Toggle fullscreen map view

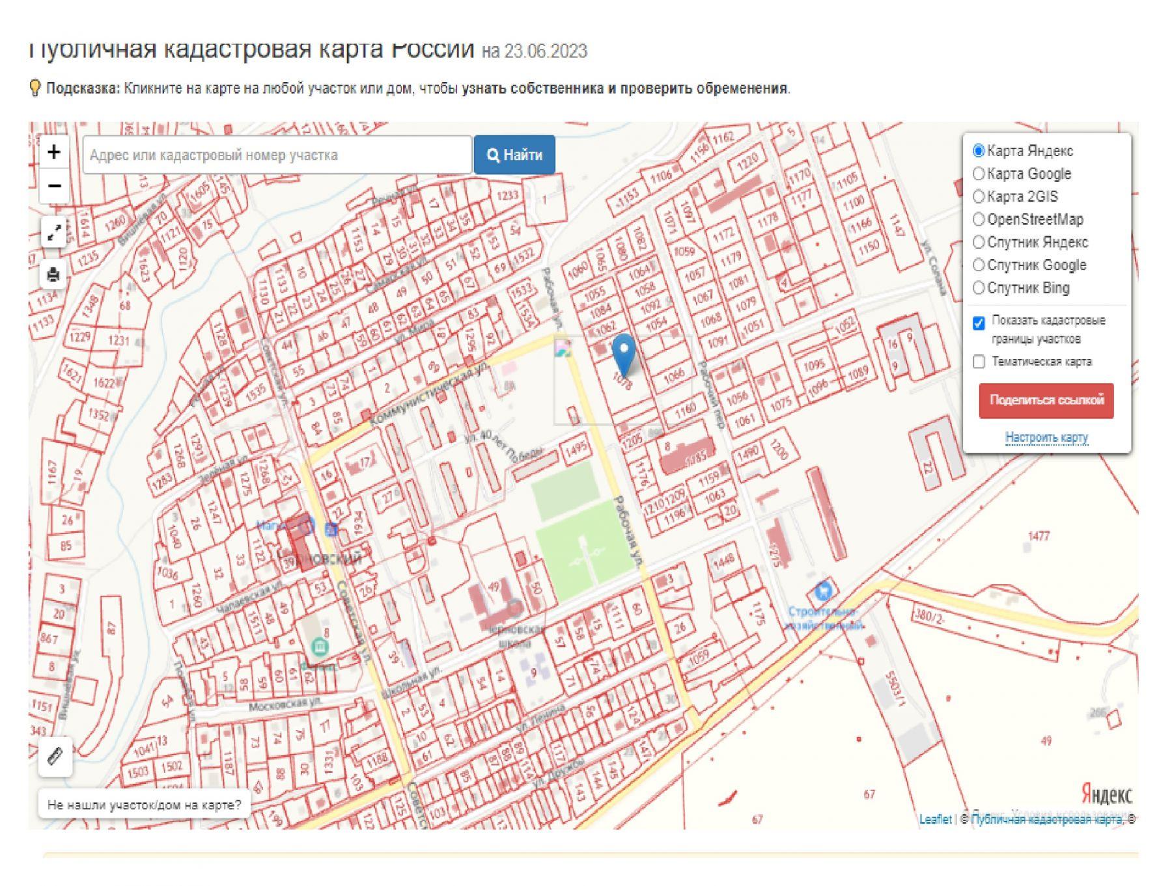click(x=54, y=232)
